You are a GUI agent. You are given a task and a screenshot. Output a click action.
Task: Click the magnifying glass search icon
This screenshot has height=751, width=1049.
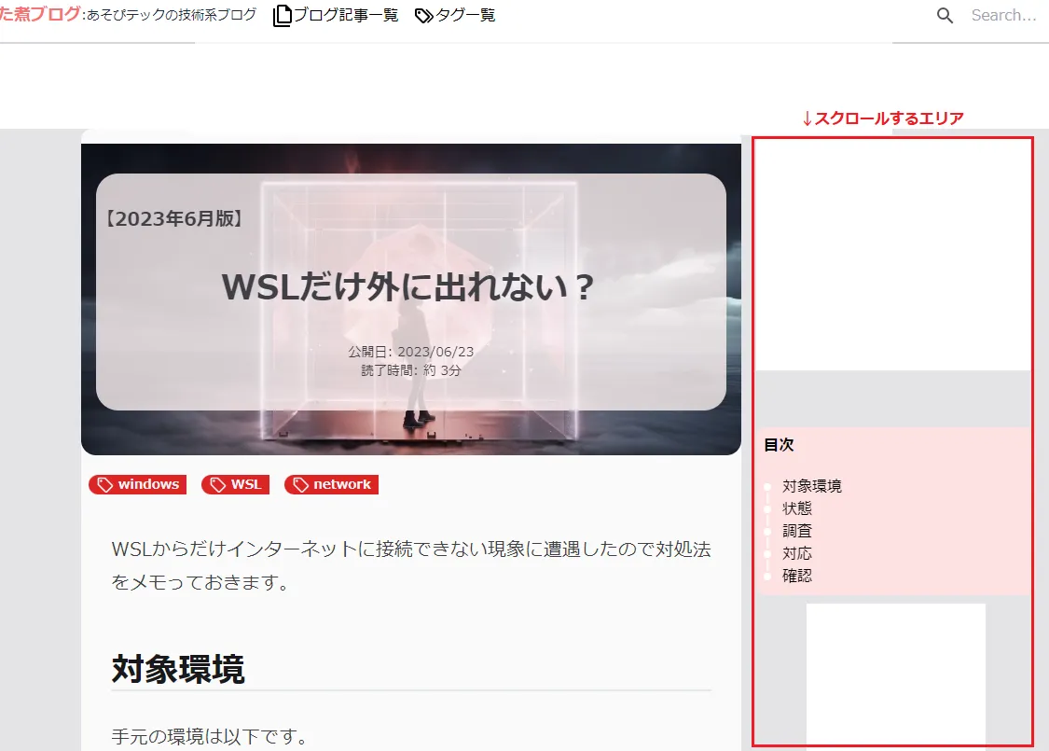(x=945, y=16)
